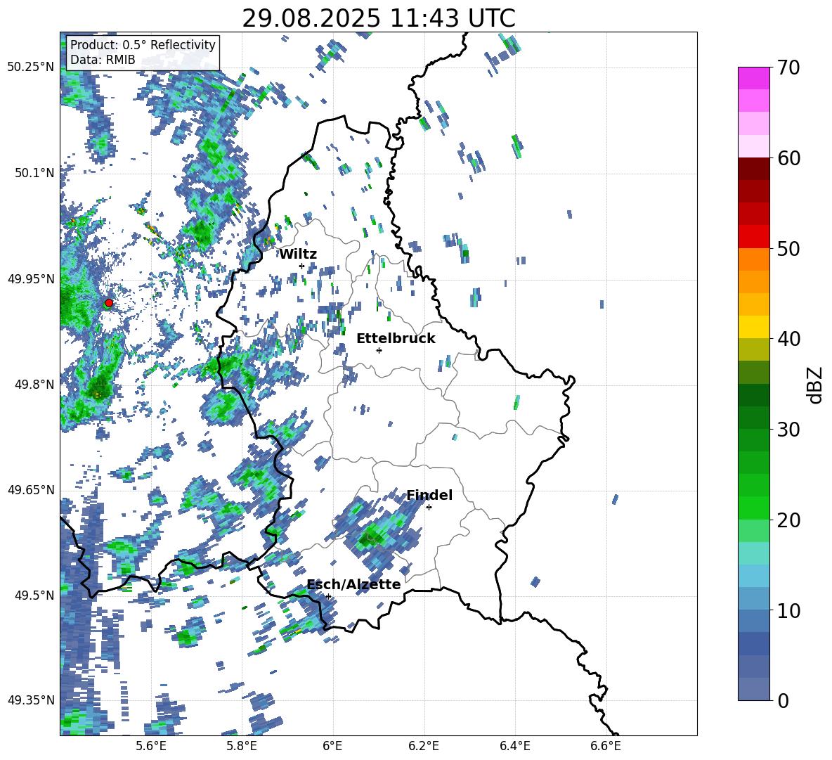Image resolution: width=832 pixels, height=760 pixels.
Task: Click the 0 colorbar tick label
Action: tap(783, 701)
